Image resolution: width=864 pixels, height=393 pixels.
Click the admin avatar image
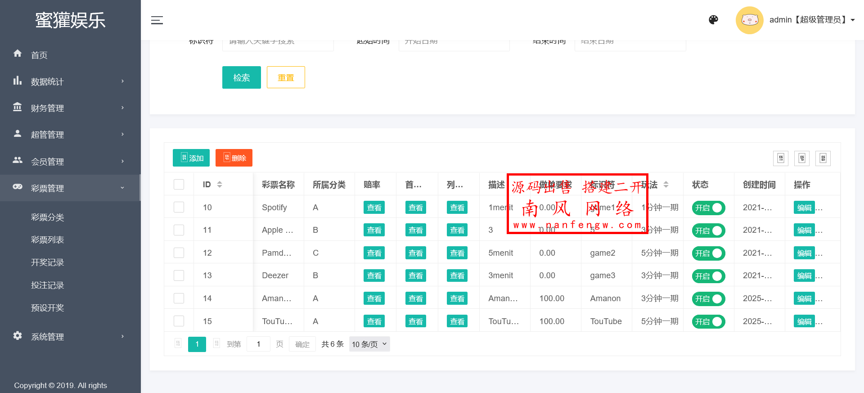coord(749,20)
